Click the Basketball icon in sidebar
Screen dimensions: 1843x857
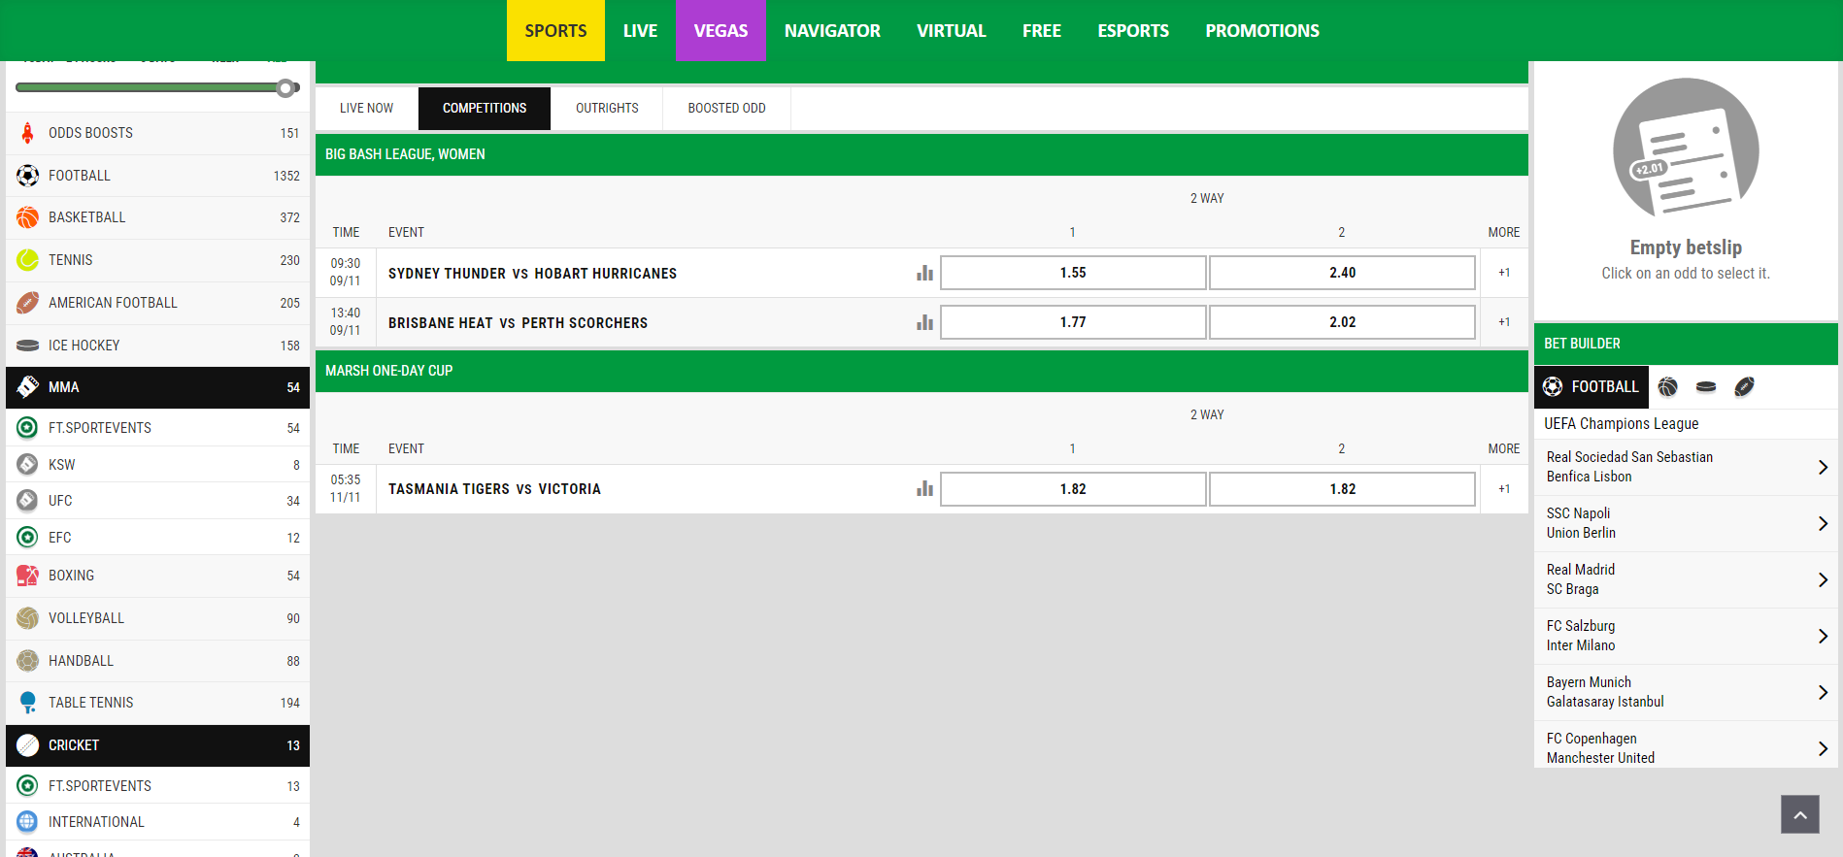point(27,217)
